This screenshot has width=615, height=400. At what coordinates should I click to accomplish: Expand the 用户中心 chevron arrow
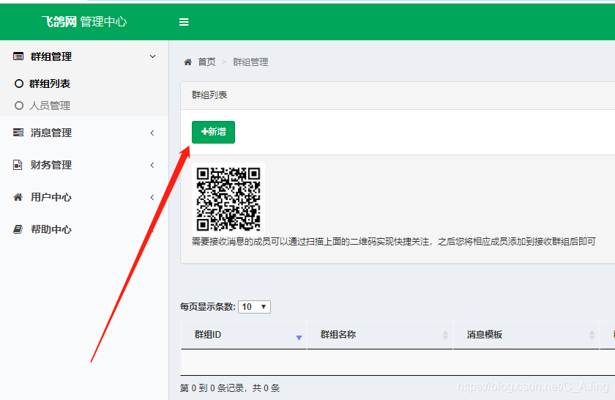(x=152, y=198)
